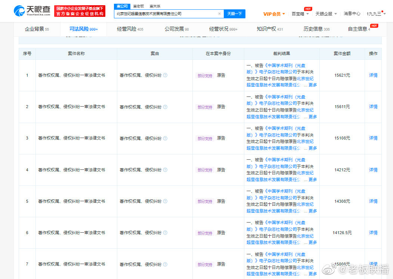Click help icon beside row 3 案由
This screenshot has width=393, height=279.
click(165, 138)
